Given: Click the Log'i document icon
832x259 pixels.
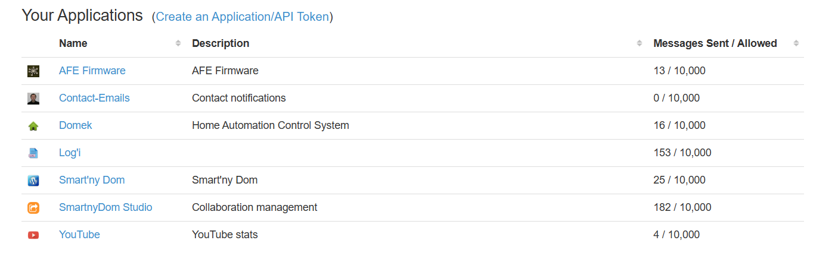Looking at the screenshot, I should pos(33,153).
